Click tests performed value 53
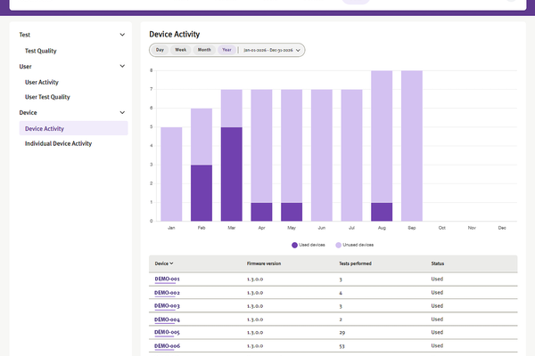This screenshot has width=535, height=356. tap(342, 346)
